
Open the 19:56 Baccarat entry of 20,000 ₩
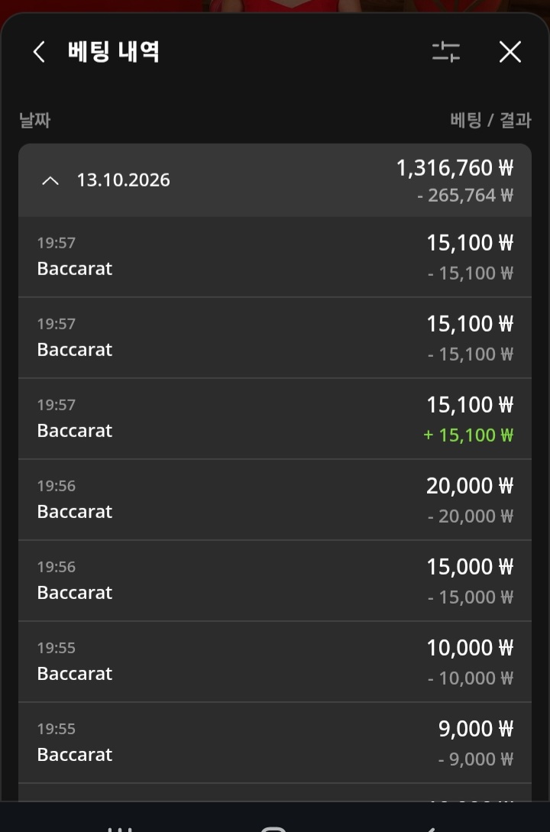(275, 500)
